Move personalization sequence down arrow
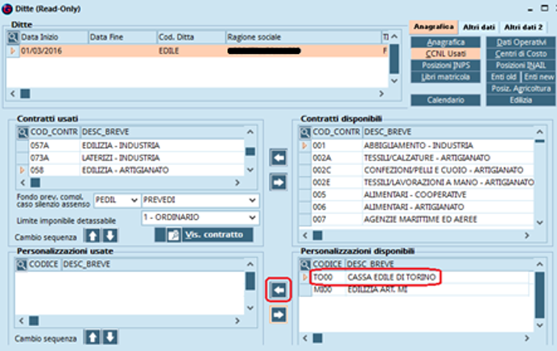The width and height of the screenshot is (557, 351). (x=110, y=337)
